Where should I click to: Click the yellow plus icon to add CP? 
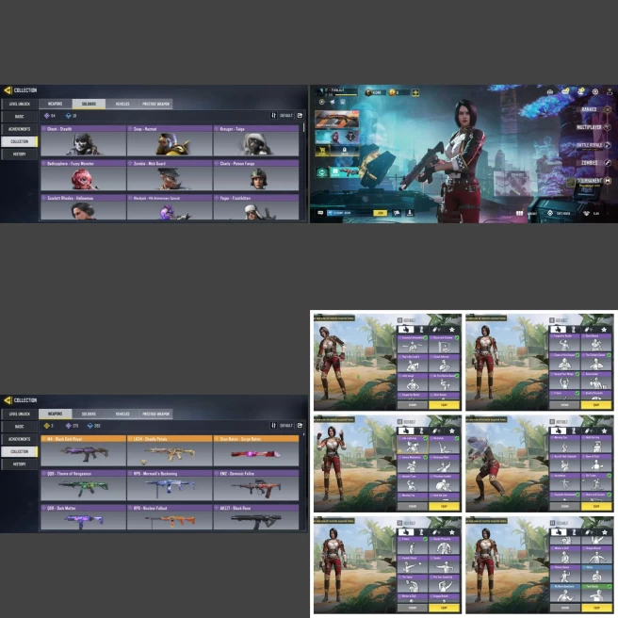[415, 92]
